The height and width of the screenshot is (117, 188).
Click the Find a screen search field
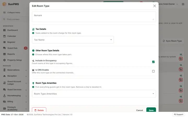pyautogui.click(x=16, y=19)
